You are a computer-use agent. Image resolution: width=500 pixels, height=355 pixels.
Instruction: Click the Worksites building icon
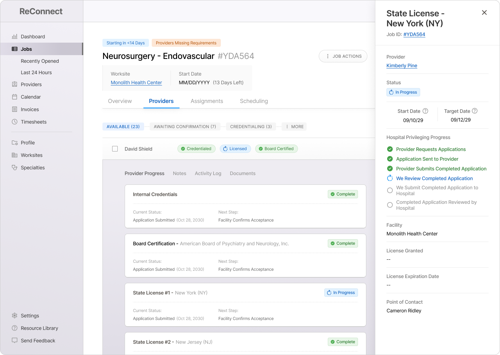pyautogui.click(x=15, y=155)
